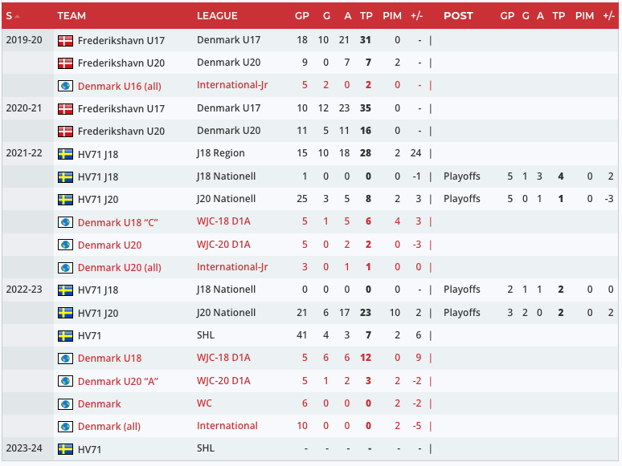This screenshot has width=622, height=466.
Task: Click the icon next to Denmark (all)
Action: click(66, 427)
